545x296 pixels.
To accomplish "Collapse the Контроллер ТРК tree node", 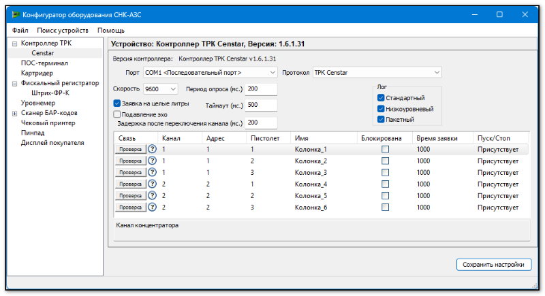I will pyautogui.click(x=14, y=44).
